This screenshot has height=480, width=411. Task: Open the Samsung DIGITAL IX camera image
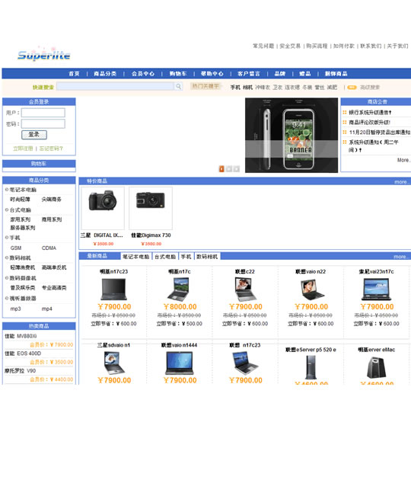coord(103,208)
